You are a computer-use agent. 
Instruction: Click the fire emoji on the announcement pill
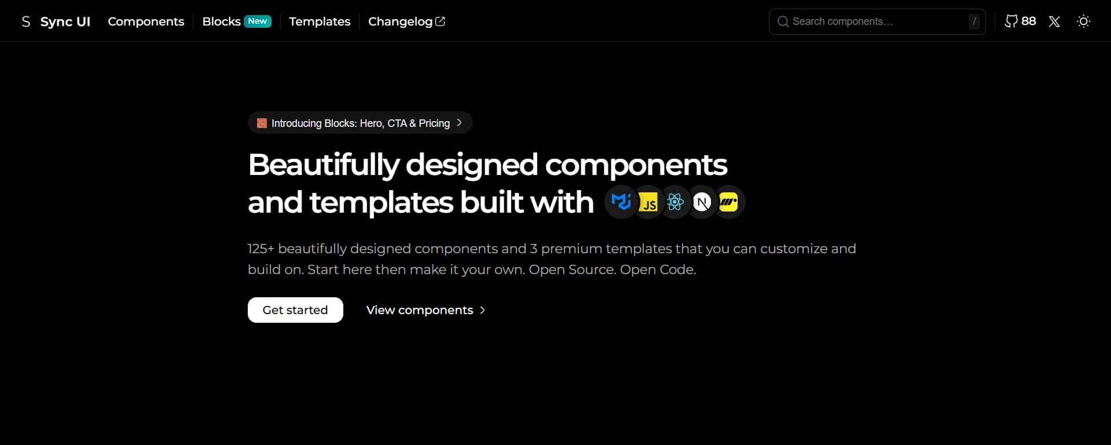point(261,123)
